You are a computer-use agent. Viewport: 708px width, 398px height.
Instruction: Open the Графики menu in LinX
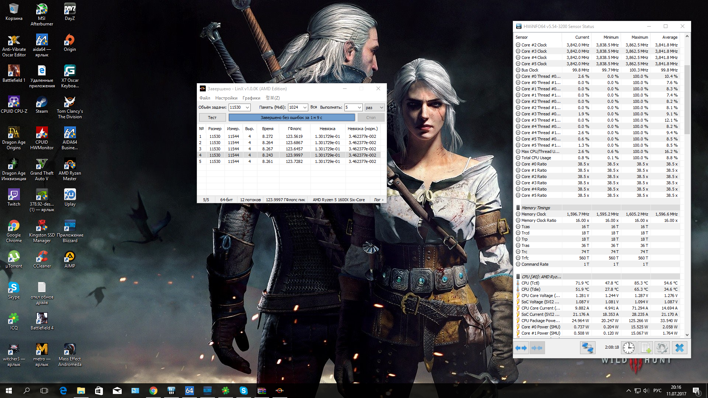251,98
